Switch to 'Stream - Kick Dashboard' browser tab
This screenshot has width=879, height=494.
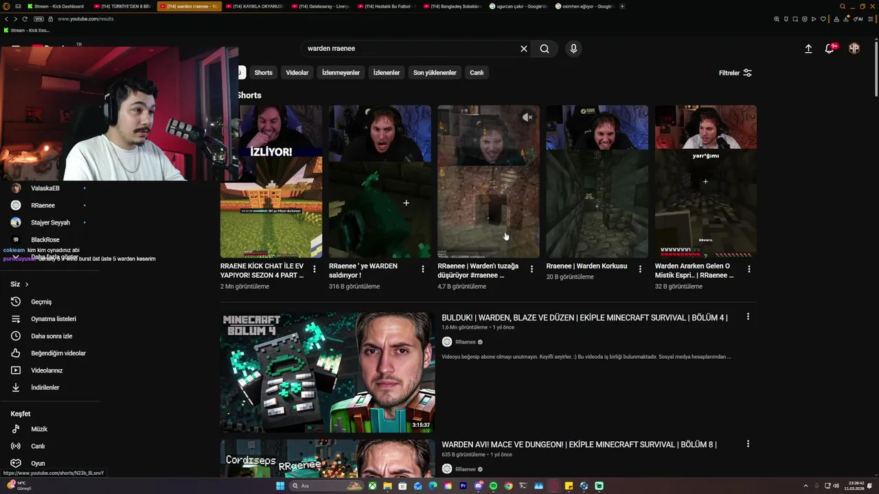[x=56, y=6]
